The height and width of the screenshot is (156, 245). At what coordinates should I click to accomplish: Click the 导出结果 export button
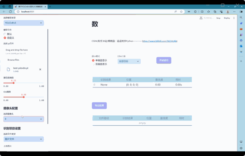[x=99, y=106]
